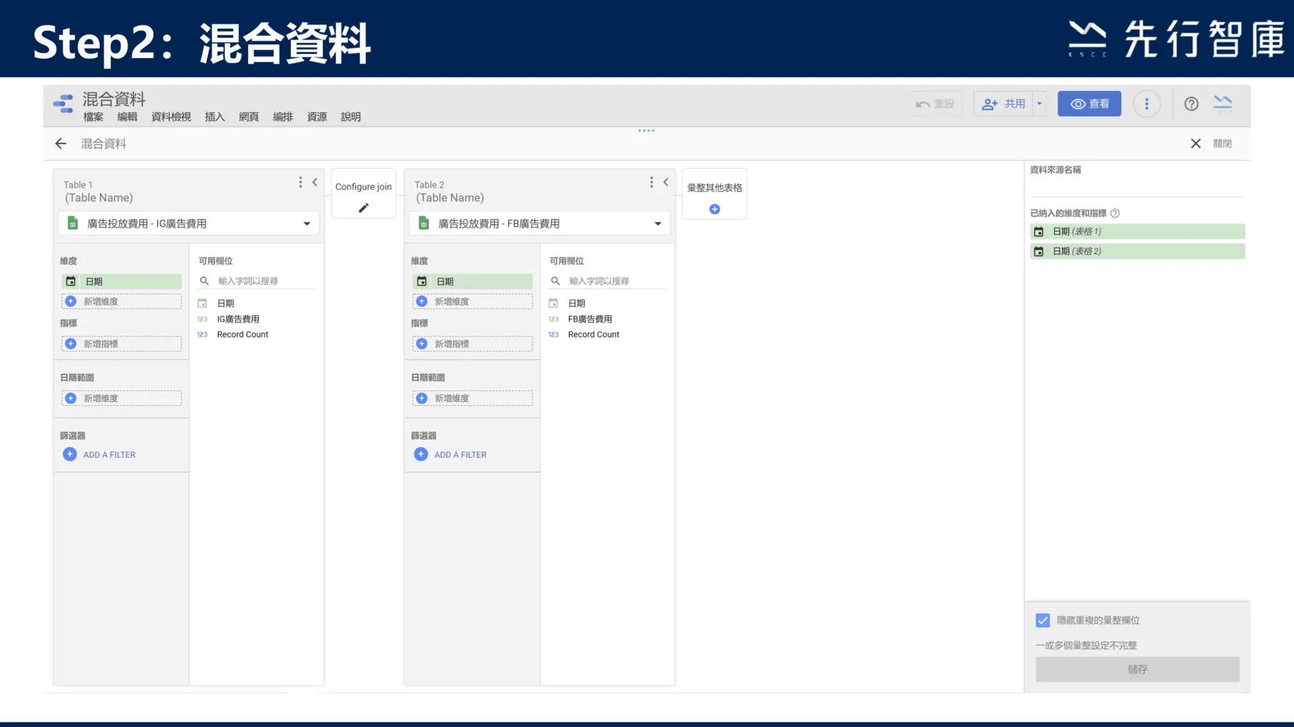Screen dimensions: 1294x727
Task: Click the Table 2 field search box
Action: (608, 281)
